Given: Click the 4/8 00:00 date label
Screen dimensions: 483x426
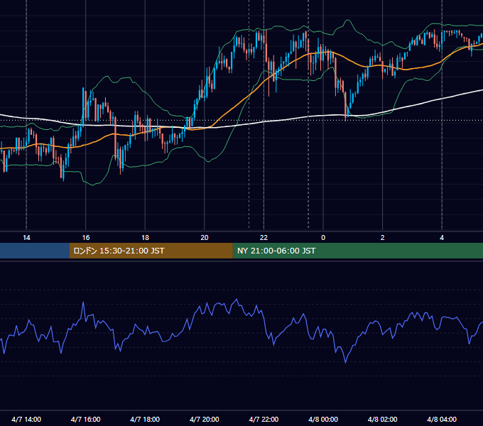Looking at the screenshot, I should point(323,419).
